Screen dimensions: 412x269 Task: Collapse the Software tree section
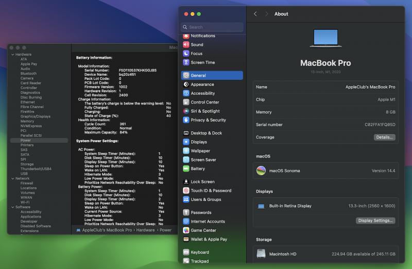[12, 207]
